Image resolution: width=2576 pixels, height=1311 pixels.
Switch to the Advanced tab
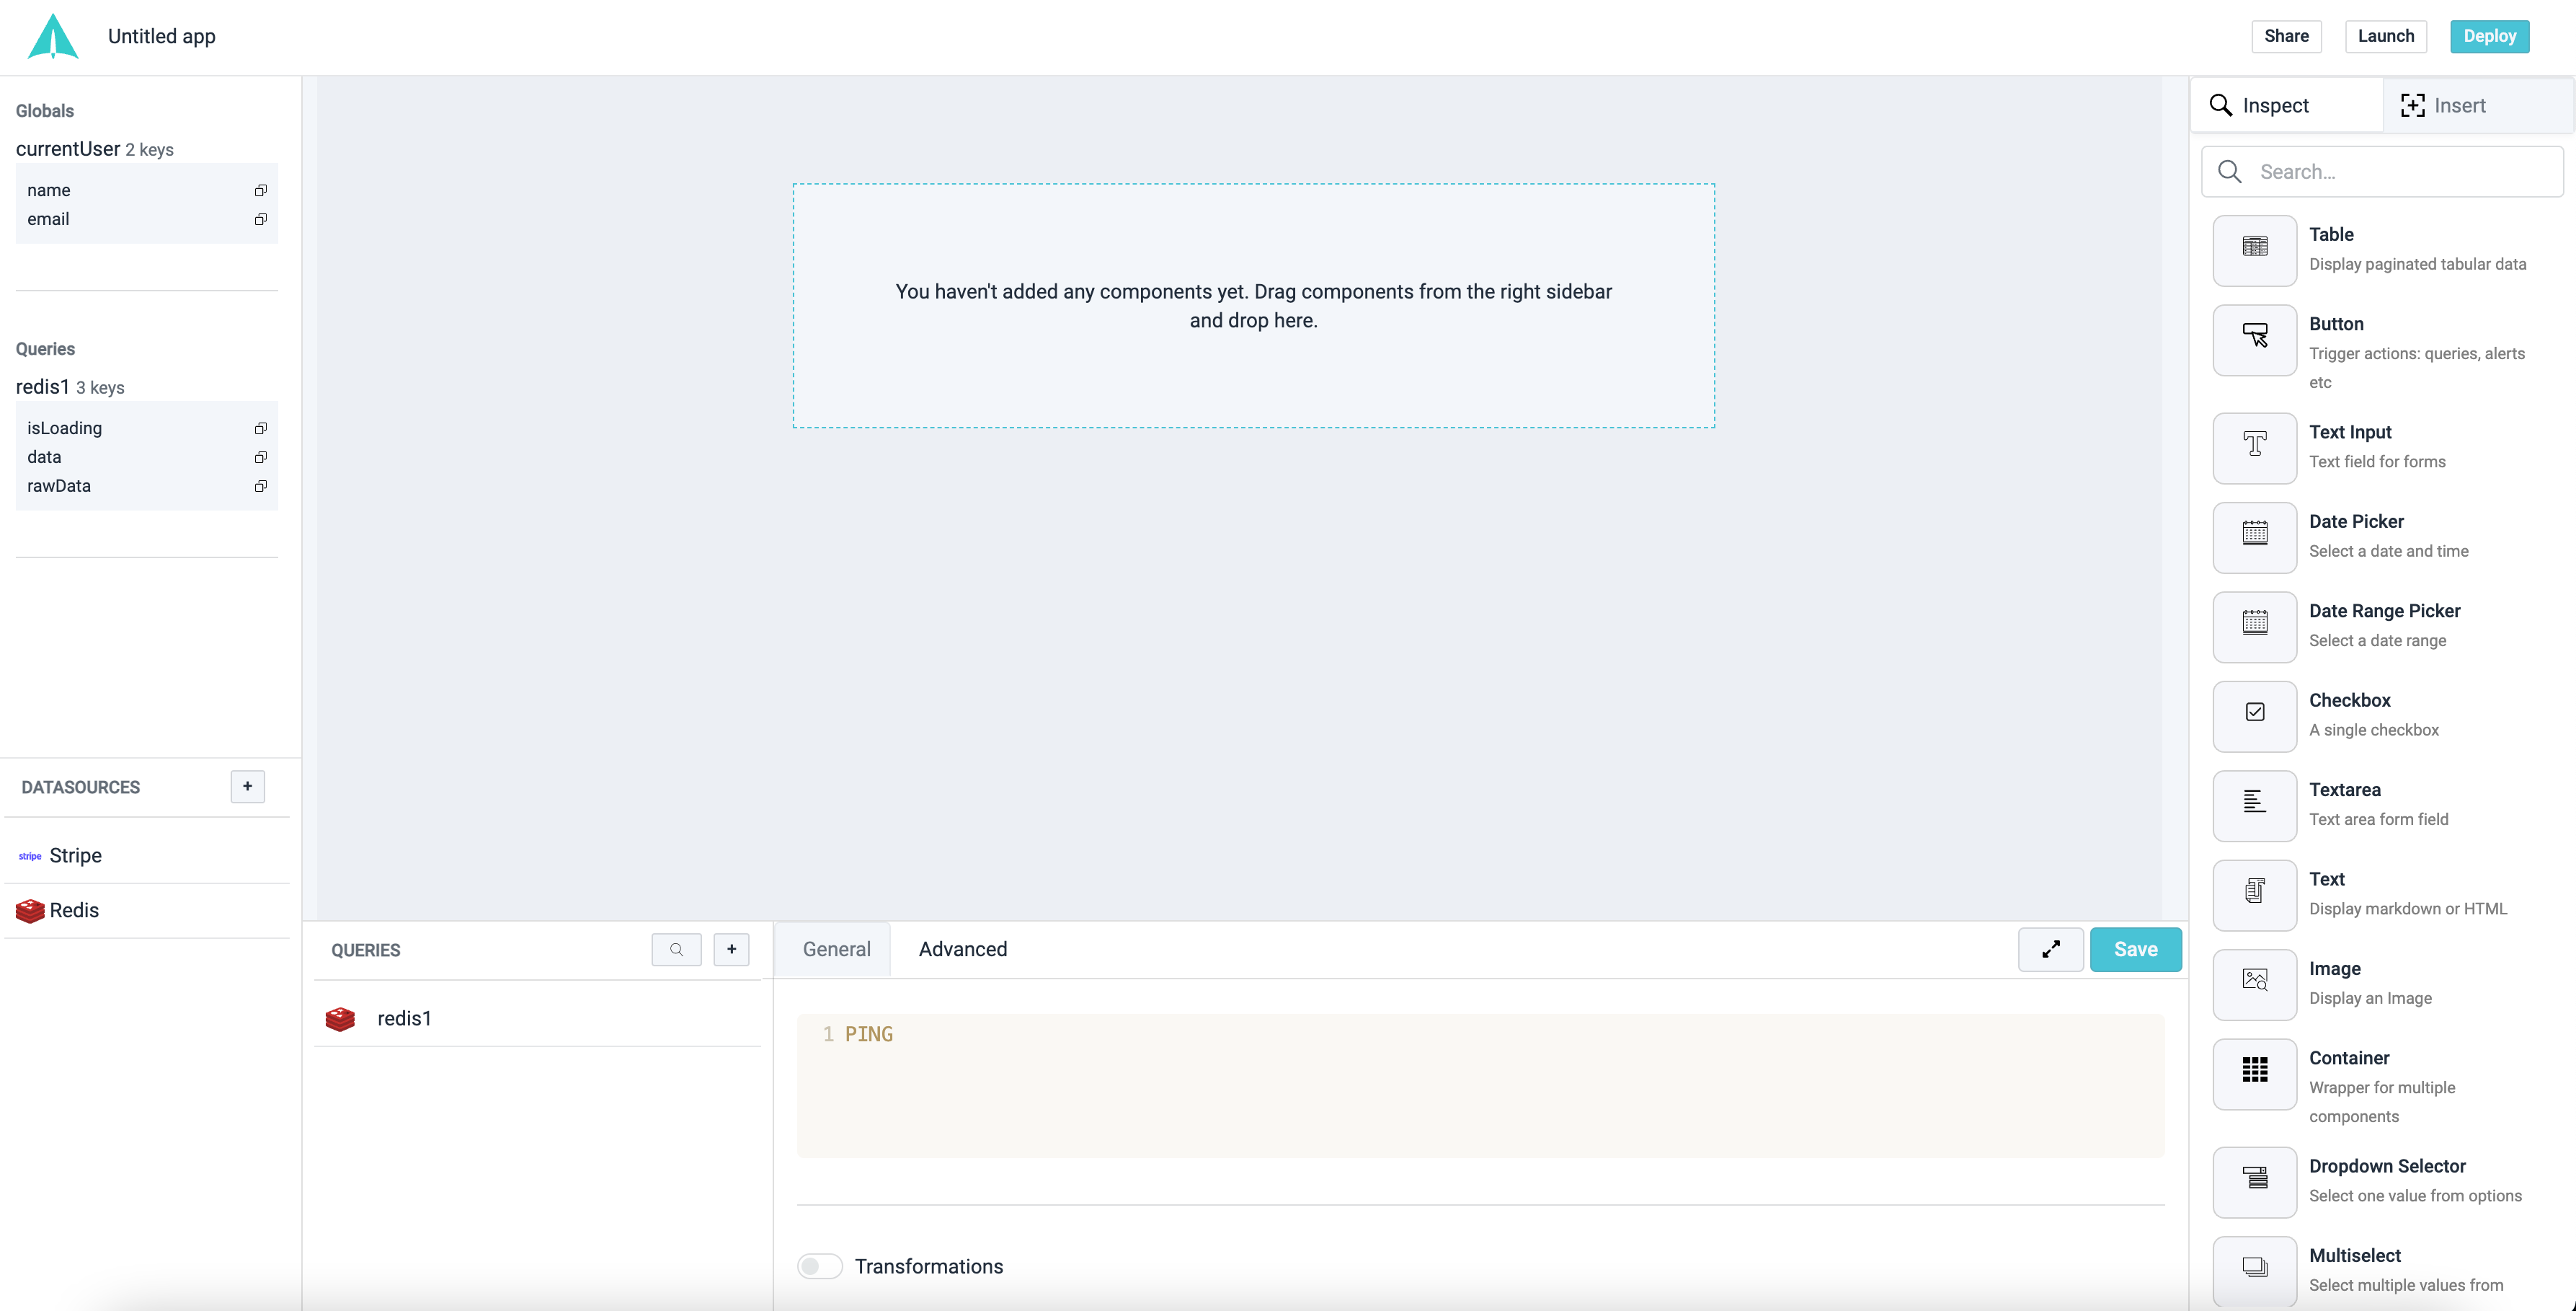point(962,950)
